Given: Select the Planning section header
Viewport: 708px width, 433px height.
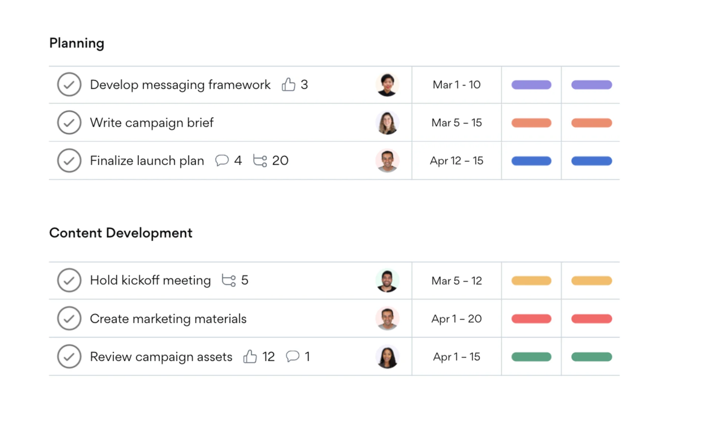Looking at the screenshot, I should 77,43.
